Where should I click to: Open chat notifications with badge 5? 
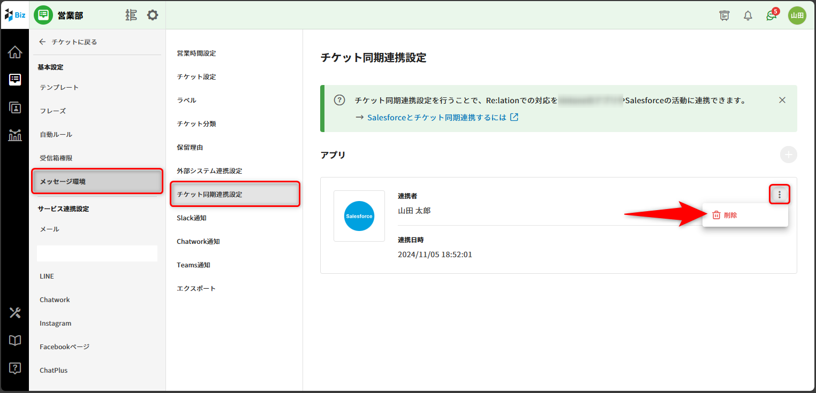[x=772, y=16]
